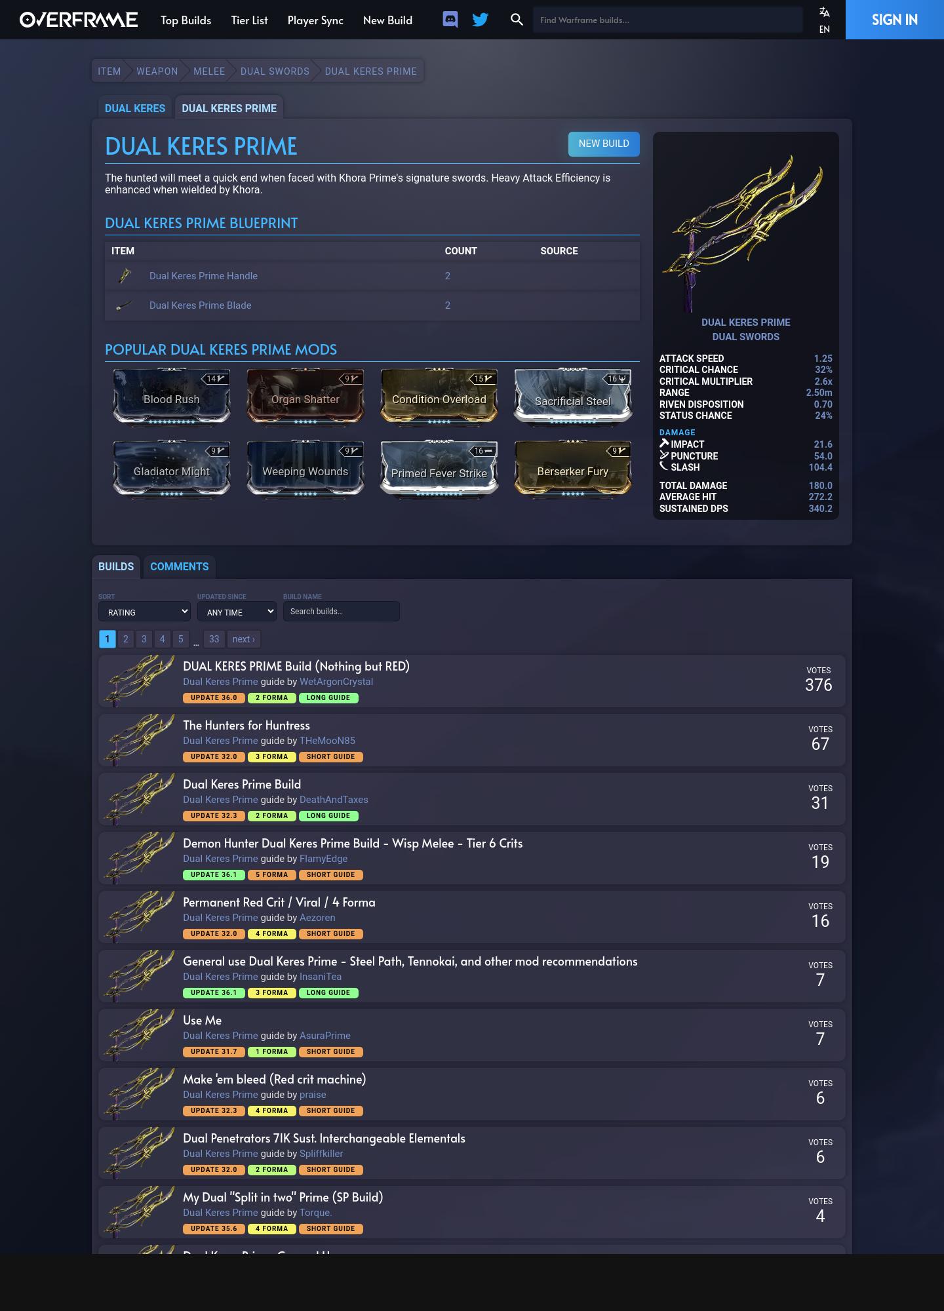Click current page 1 pagination button

coord(108,639)
